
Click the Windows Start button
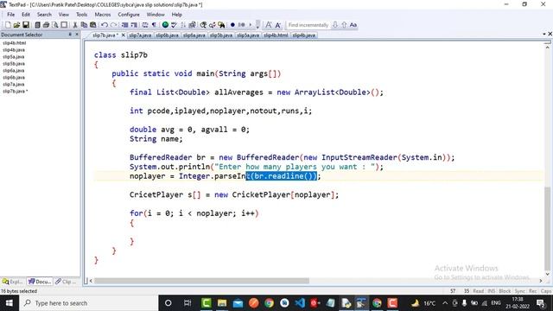click(10, 303)
